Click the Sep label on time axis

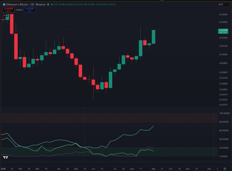coord(154,169)
